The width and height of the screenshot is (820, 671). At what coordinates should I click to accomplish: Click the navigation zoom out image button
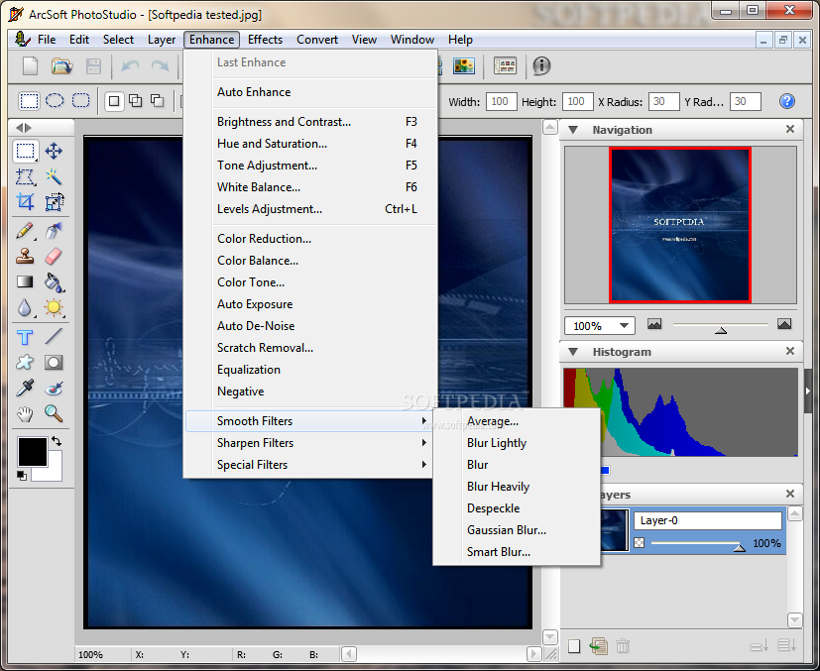pos(654,324)
